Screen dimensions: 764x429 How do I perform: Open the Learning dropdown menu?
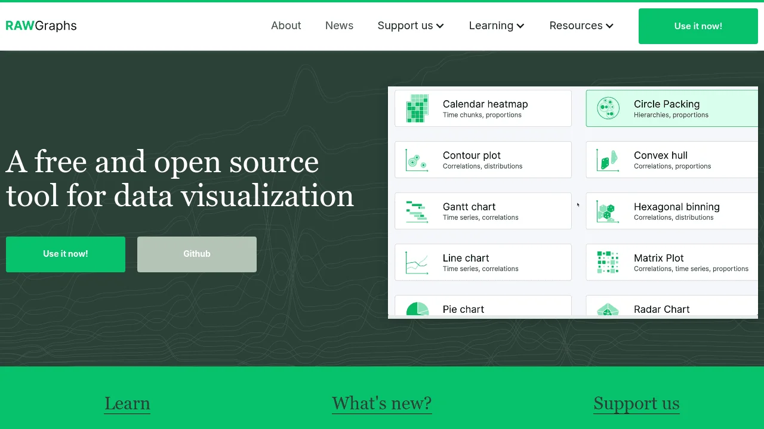point(497,26)
